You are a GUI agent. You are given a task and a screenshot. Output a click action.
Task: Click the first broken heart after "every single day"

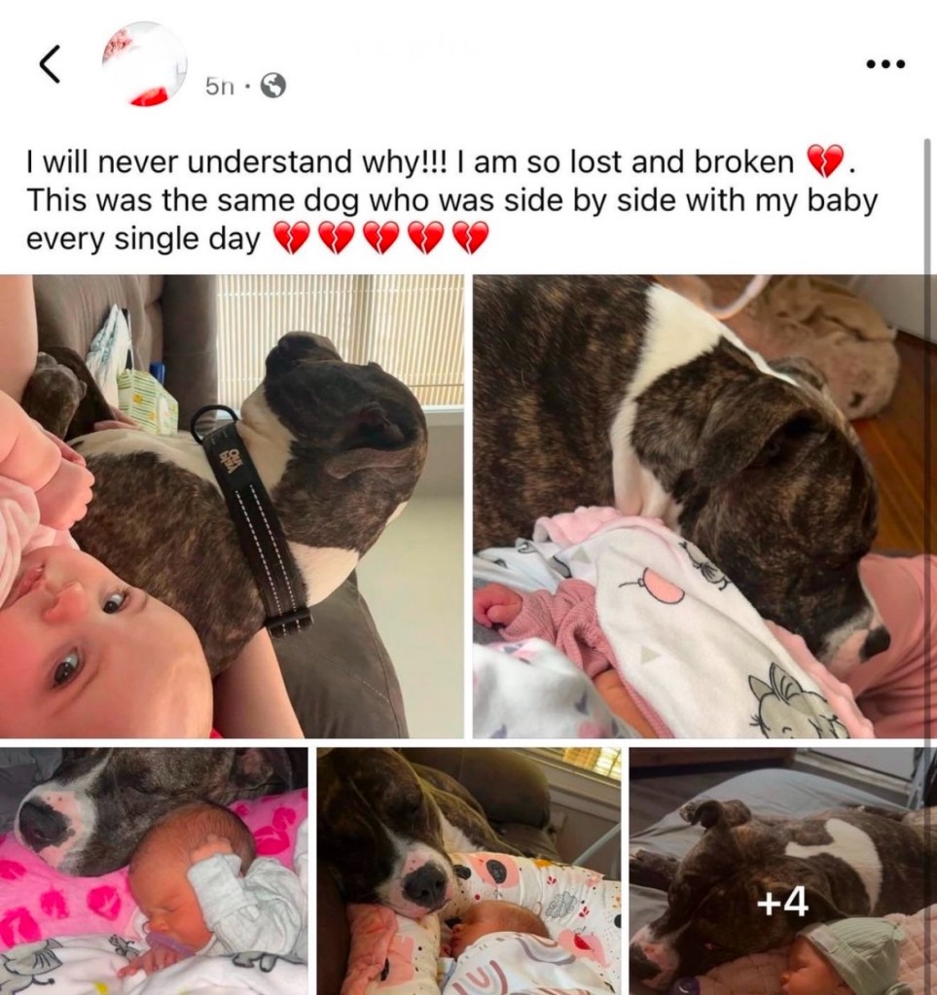290,238
